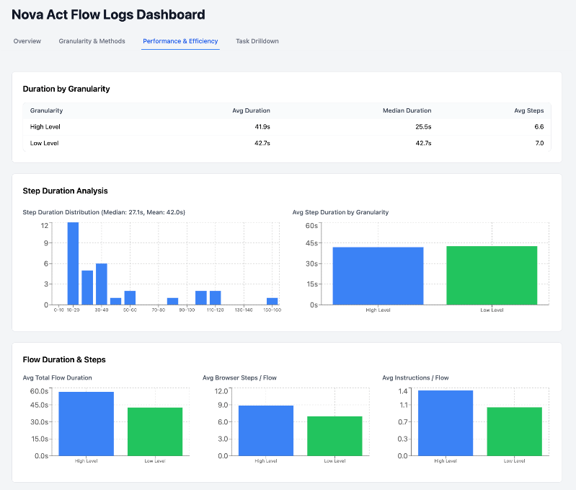Click the Step Duration Distribution chart title

click(104, 212)
